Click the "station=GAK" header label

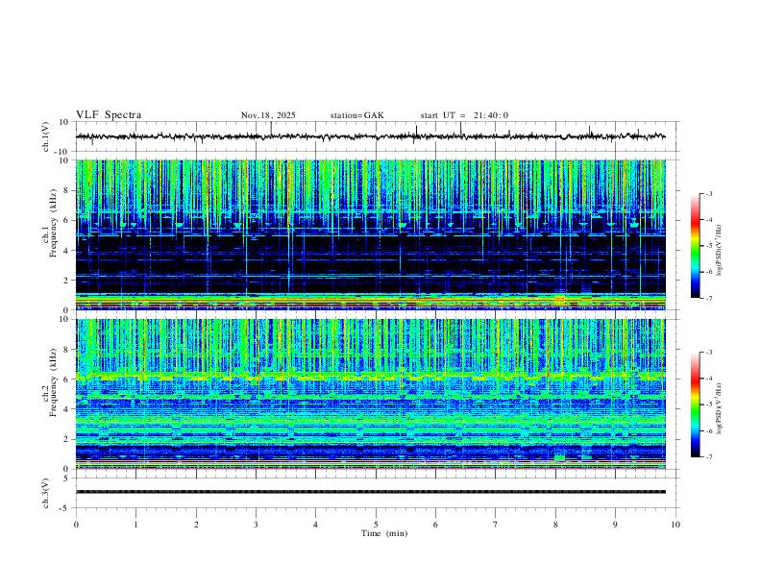click(x=356, y=115)
